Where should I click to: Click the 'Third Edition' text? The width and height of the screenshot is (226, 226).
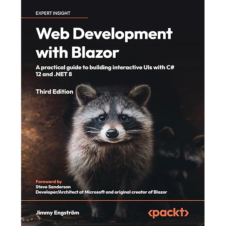[55, 92]
